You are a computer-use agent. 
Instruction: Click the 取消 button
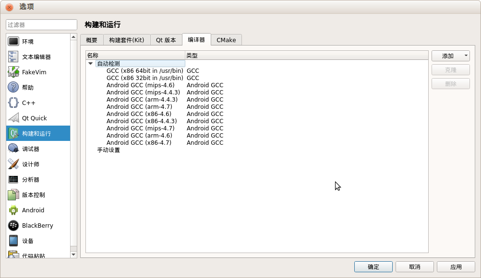click(x=414, y=266)
